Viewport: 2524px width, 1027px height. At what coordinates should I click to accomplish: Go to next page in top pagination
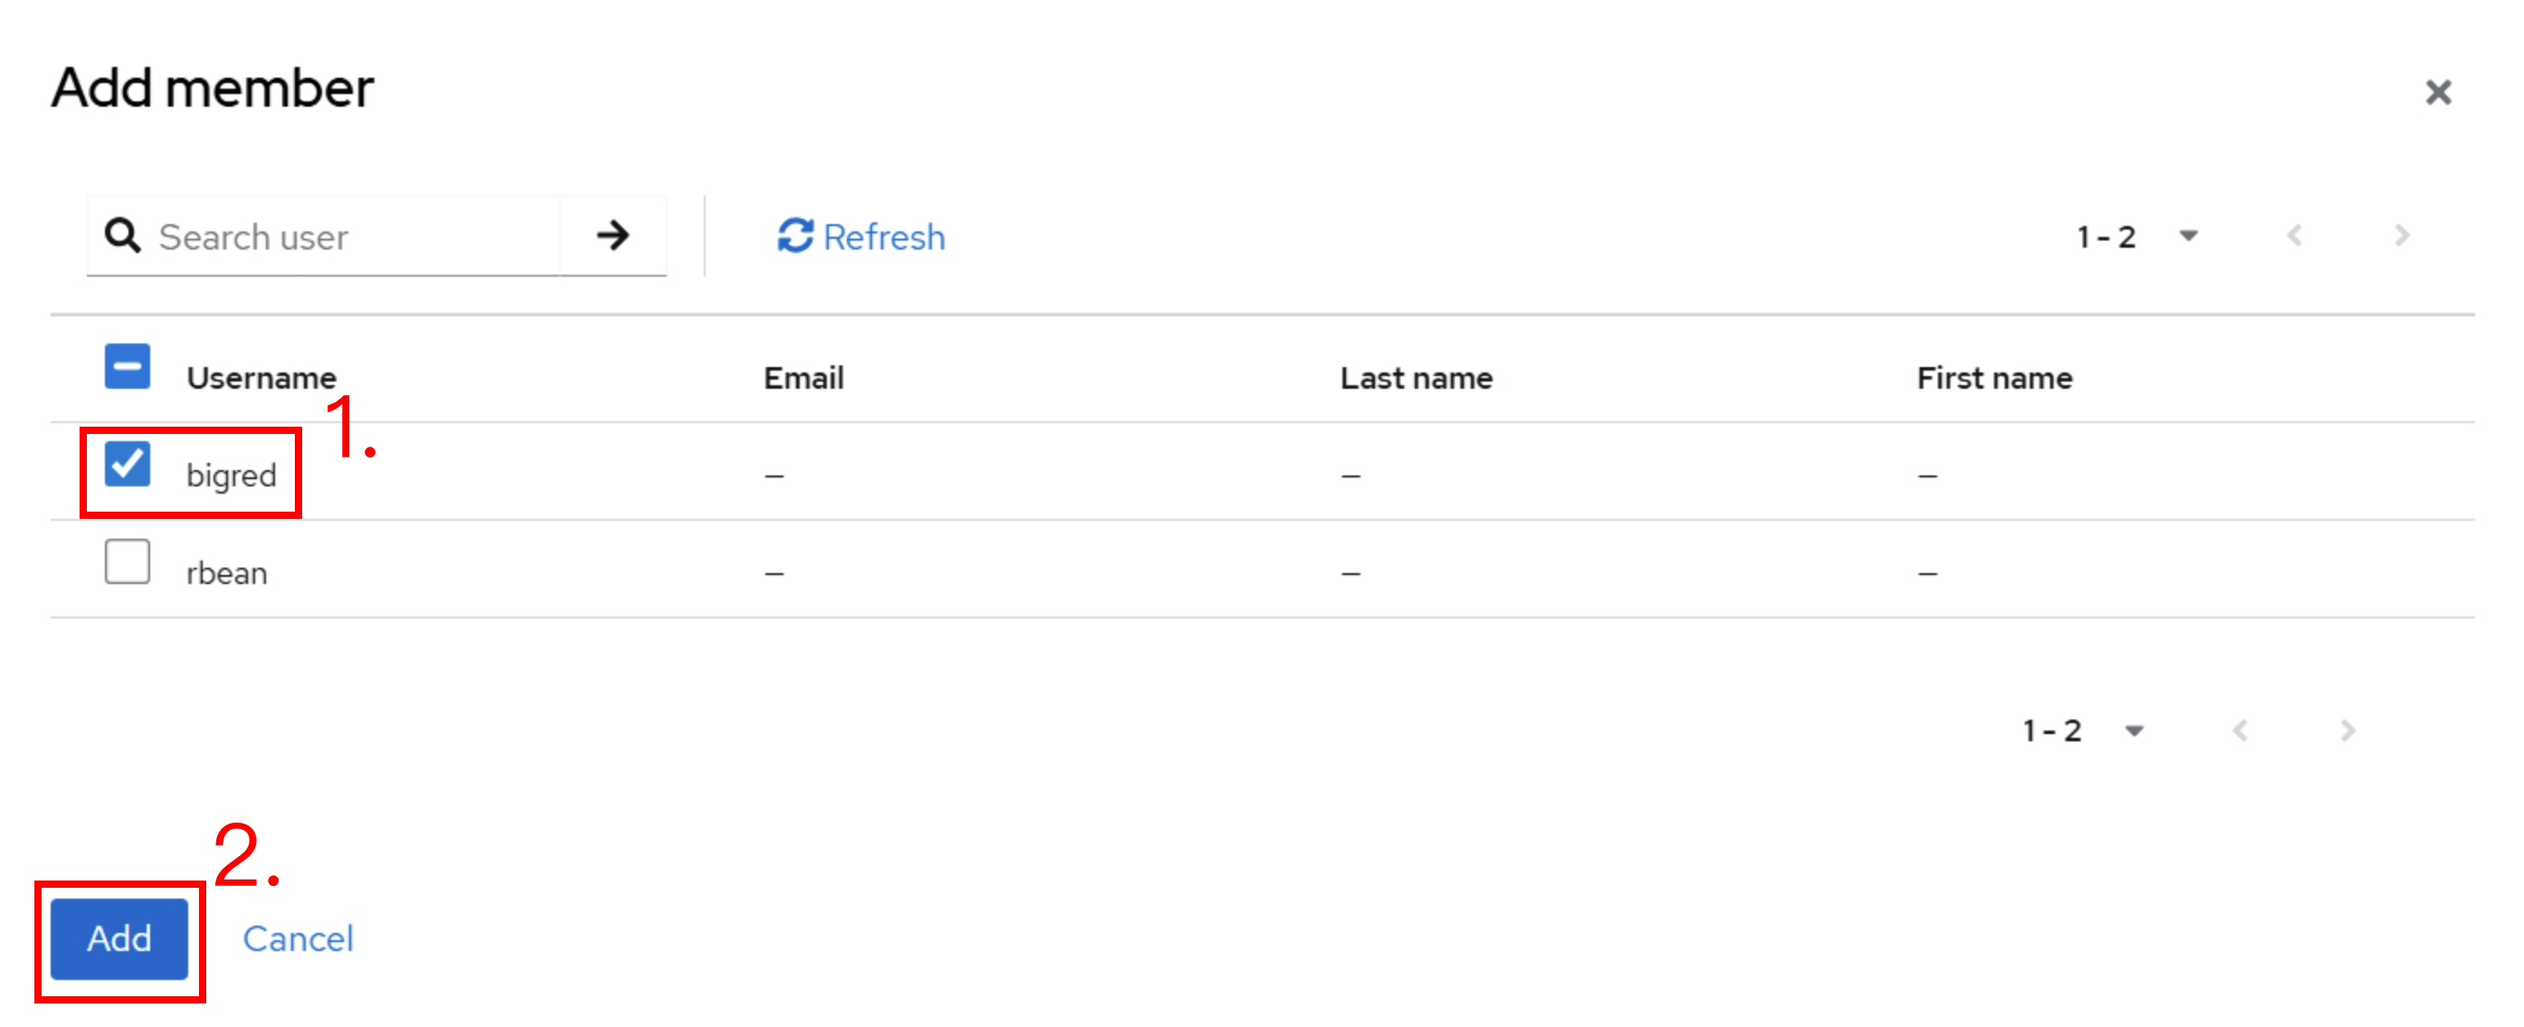click(2402, 236)
